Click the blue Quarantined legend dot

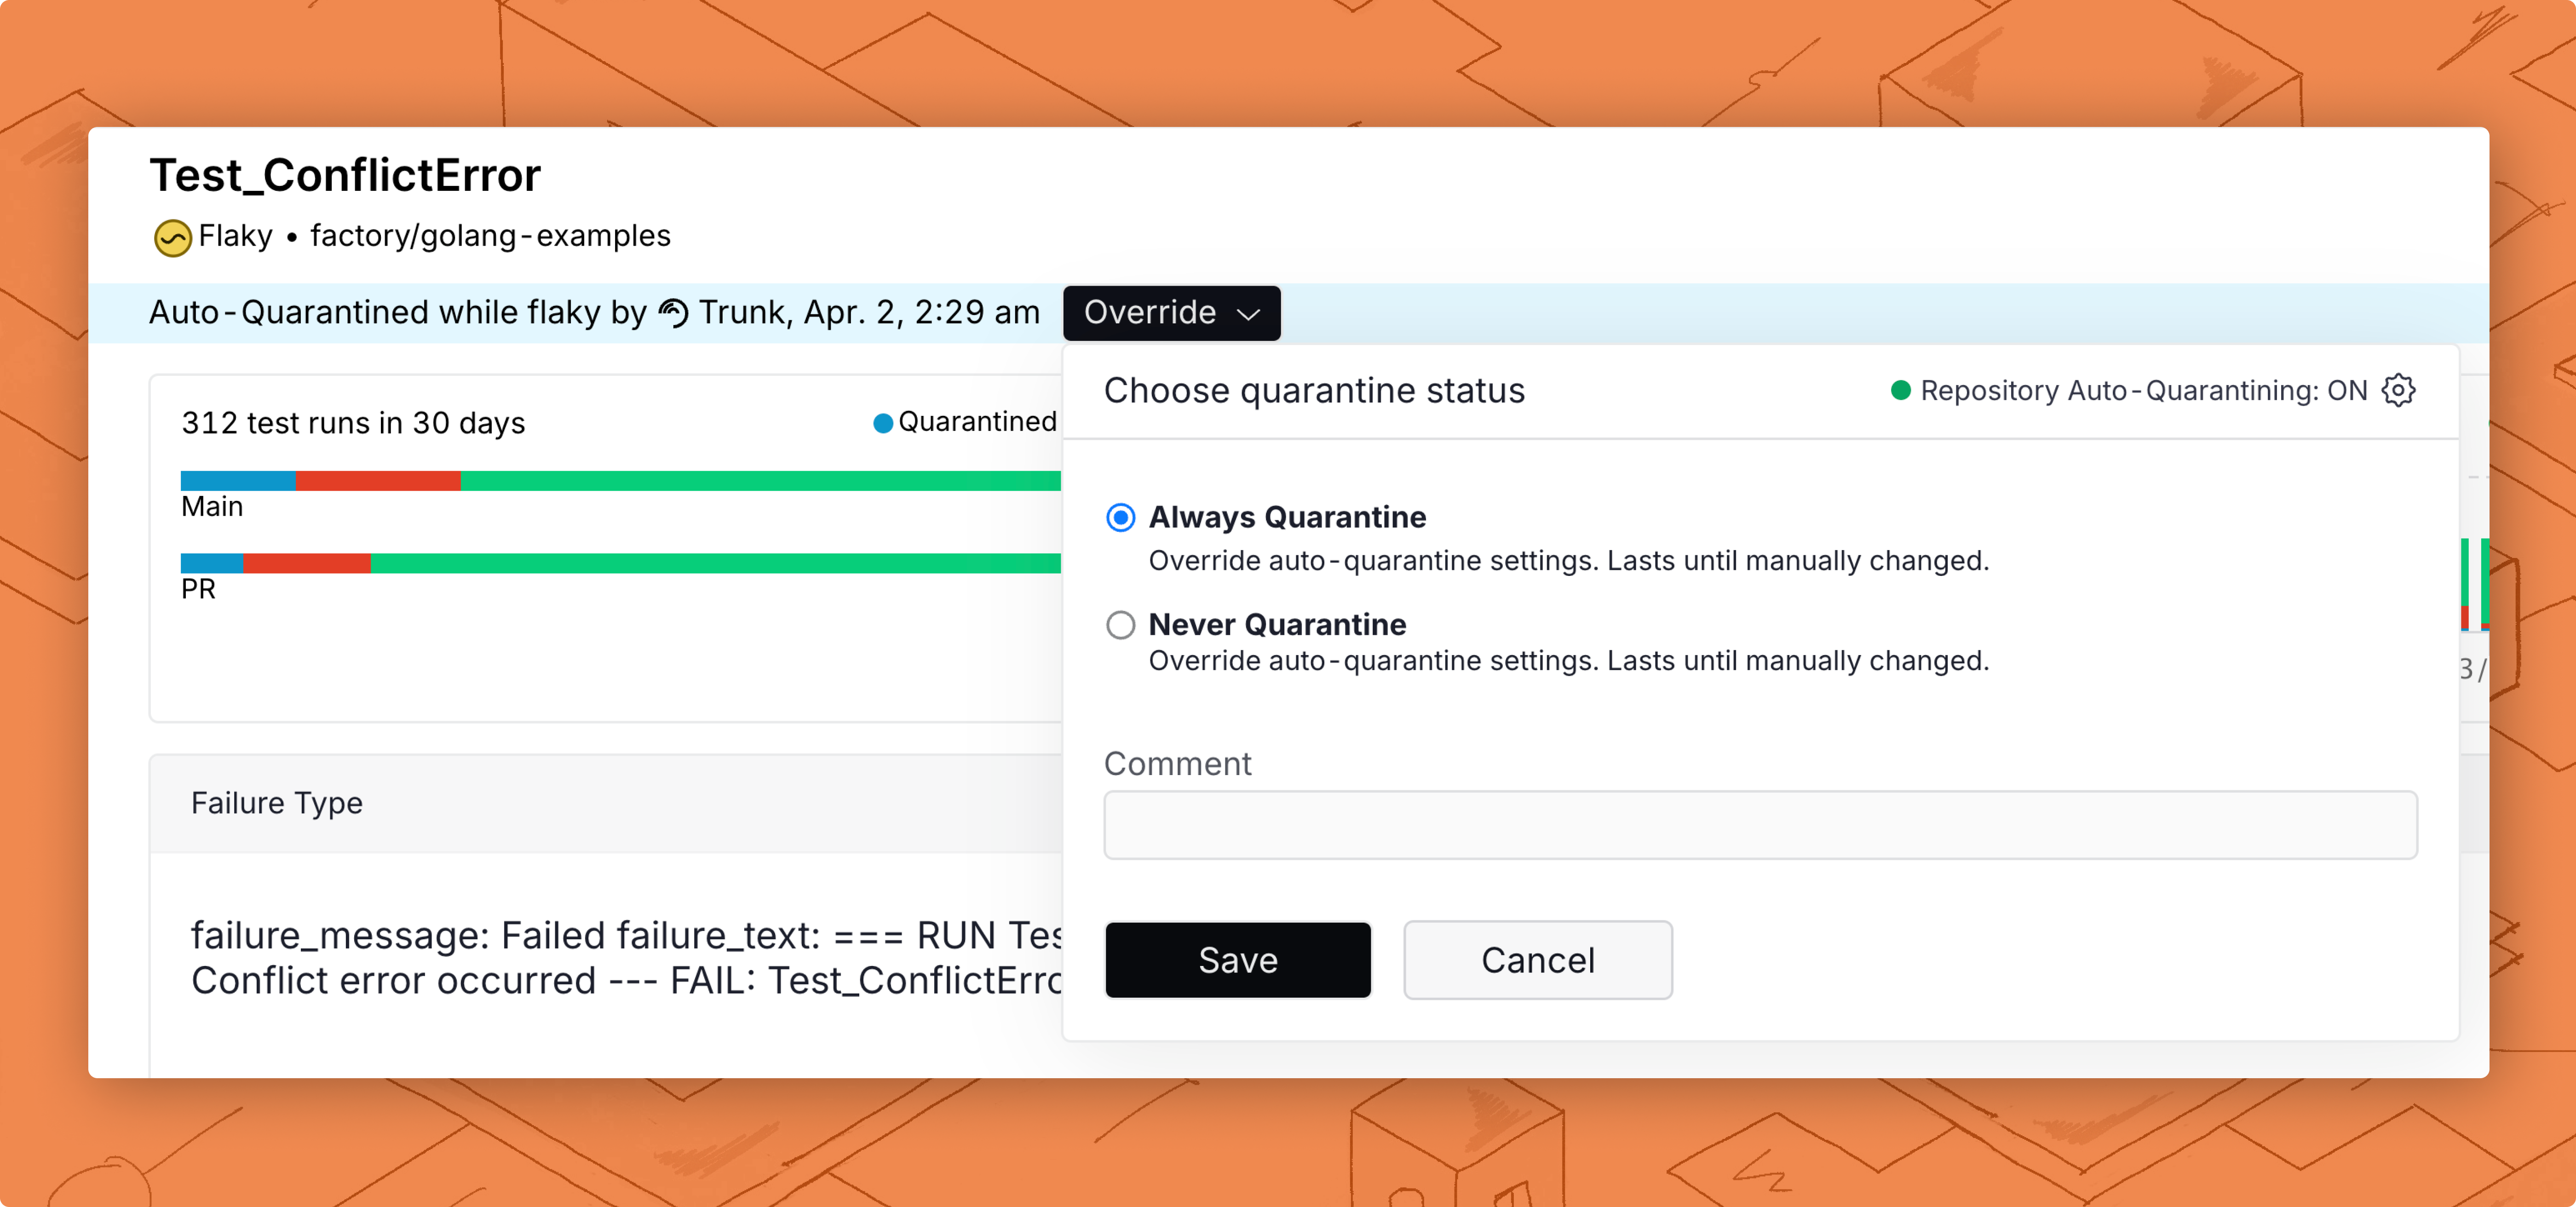coord(882,423)
